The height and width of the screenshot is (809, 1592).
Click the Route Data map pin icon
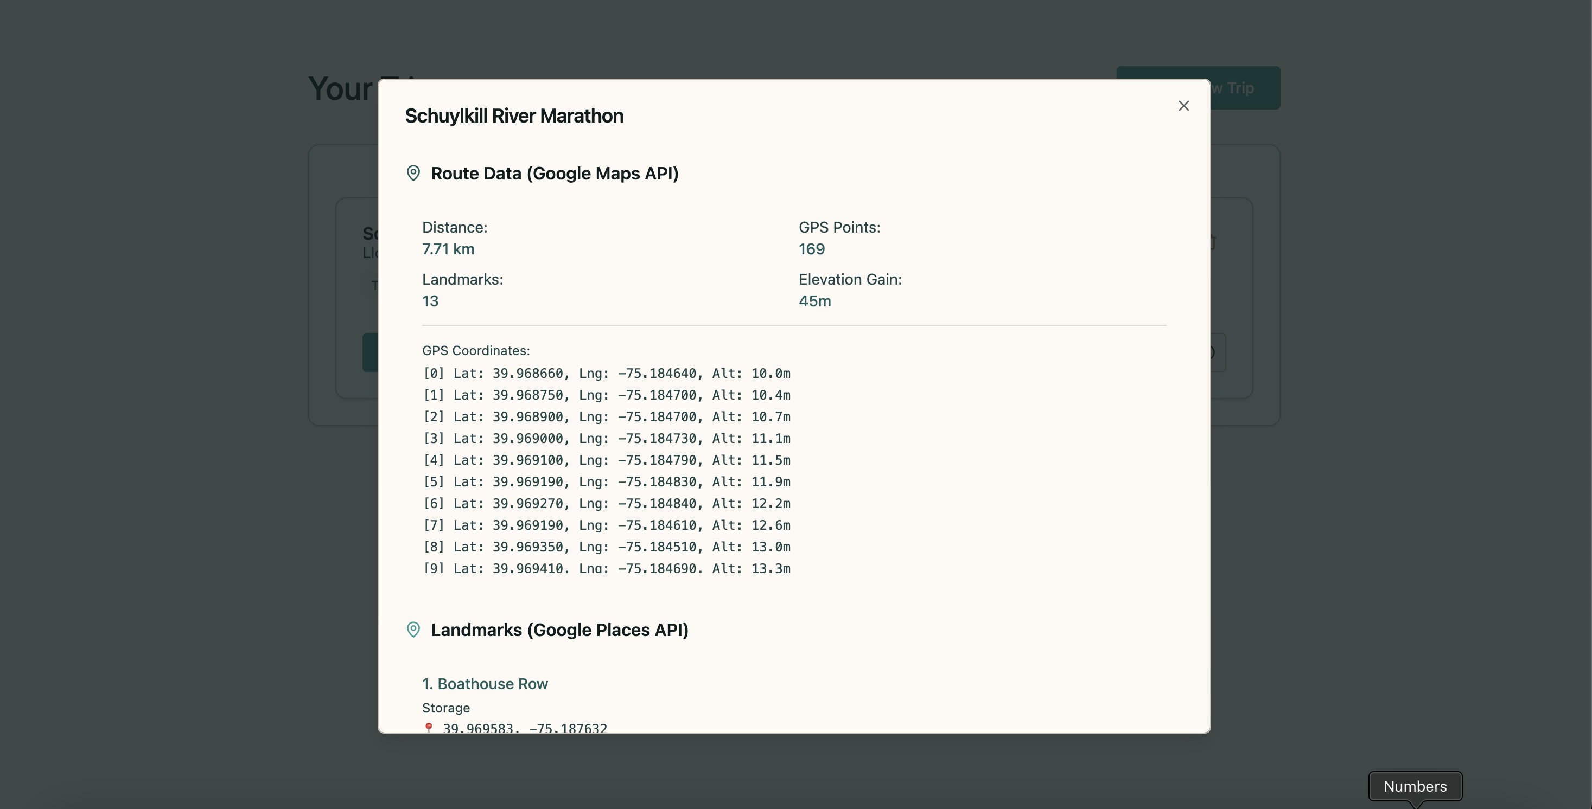point(413,173)
